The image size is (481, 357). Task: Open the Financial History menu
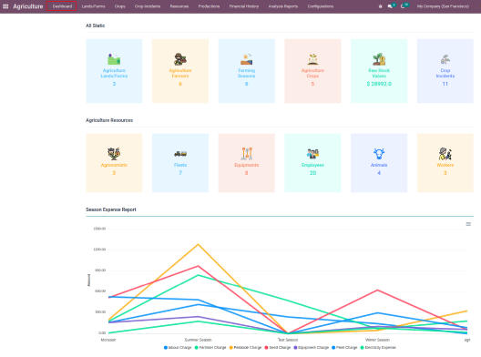[x=244, y=6]
